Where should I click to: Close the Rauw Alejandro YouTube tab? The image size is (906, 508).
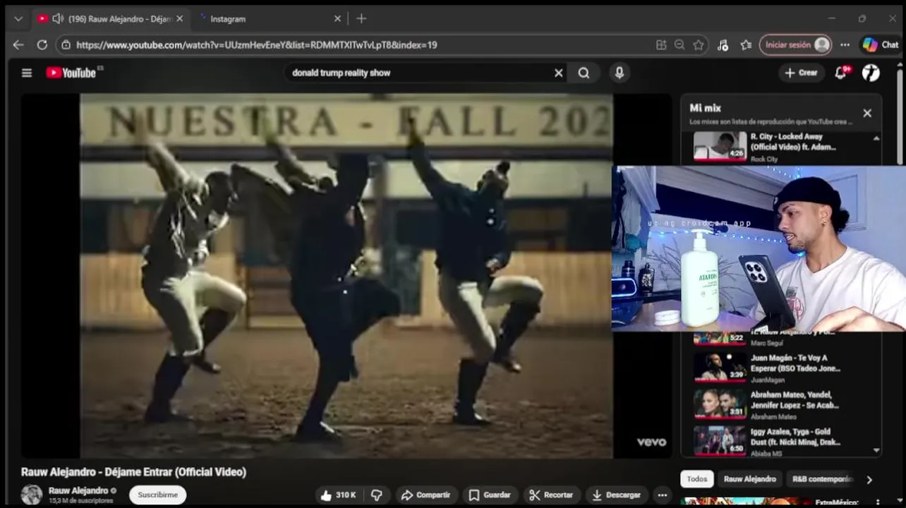pyautogui.click(x=179, y=19)
